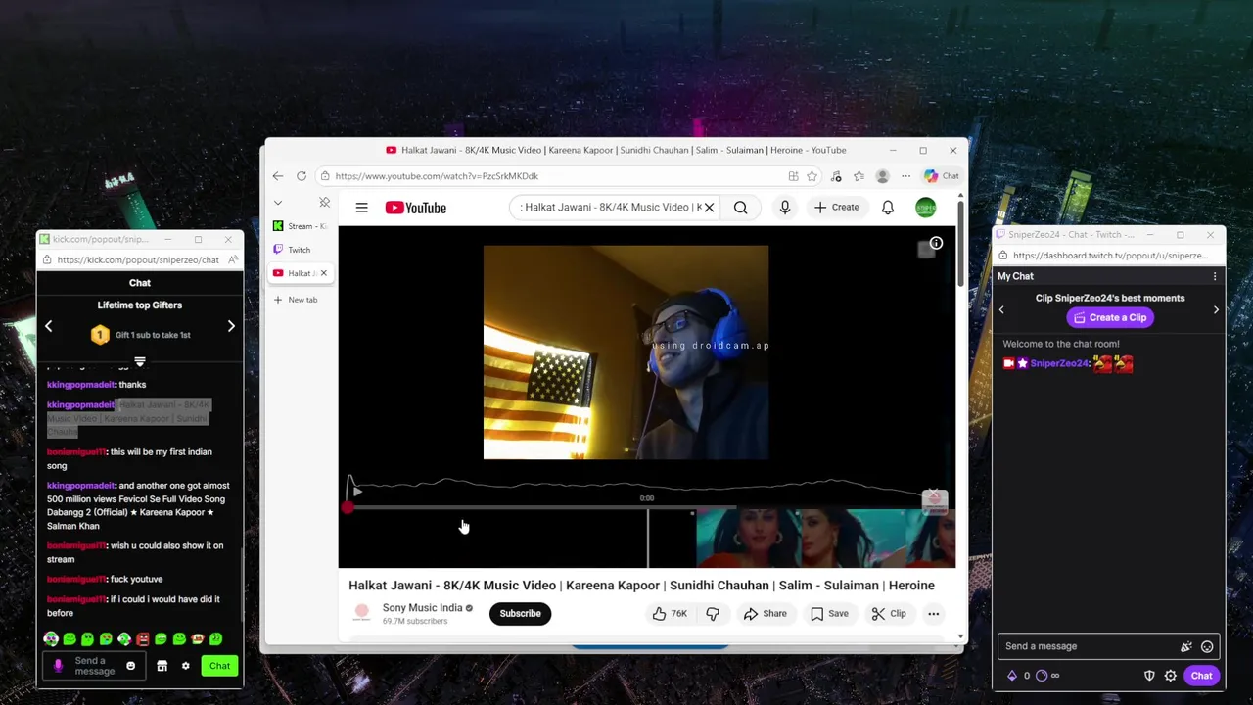Go to next Twitch chat banner
The width and height of the screenshot is (1253, 705).
[x=1216, y=309]
